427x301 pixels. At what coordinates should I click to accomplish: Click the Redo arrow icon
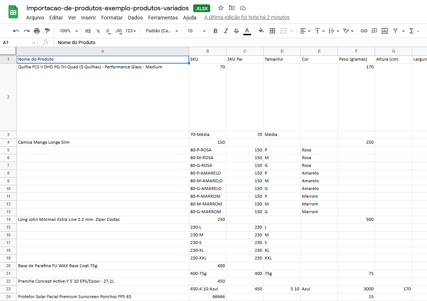coord(27,31)
